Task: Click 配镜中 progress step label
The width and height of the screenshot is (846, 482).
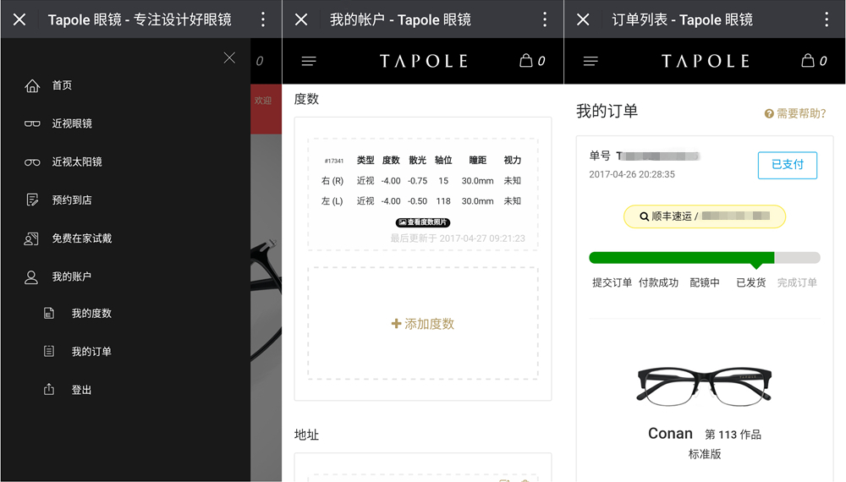Action: tap(705, 282)
